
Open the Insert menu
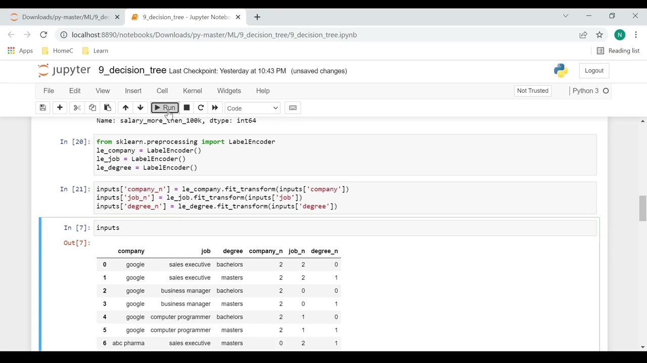133,91
